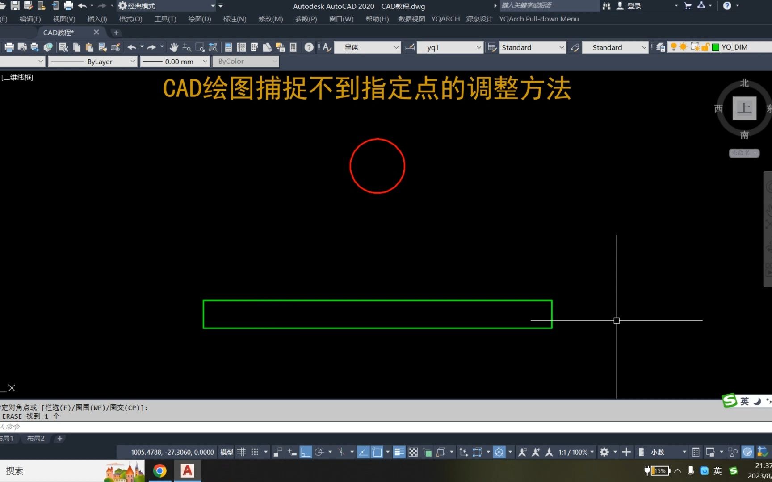Click the Redo arrow icon
The image size is (772, 482).
tap(152, 47)
